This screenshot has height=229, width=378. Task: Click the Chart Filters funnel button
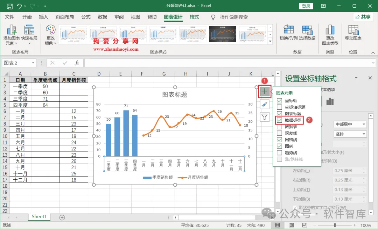[265, 117]
